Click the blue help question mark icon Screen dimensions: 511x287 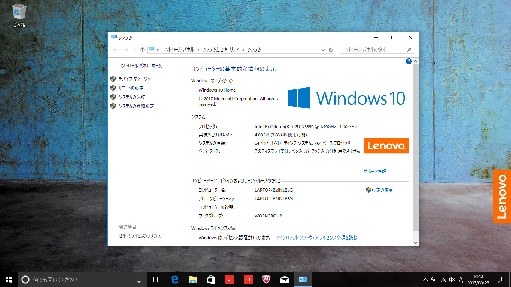[409, 61]
